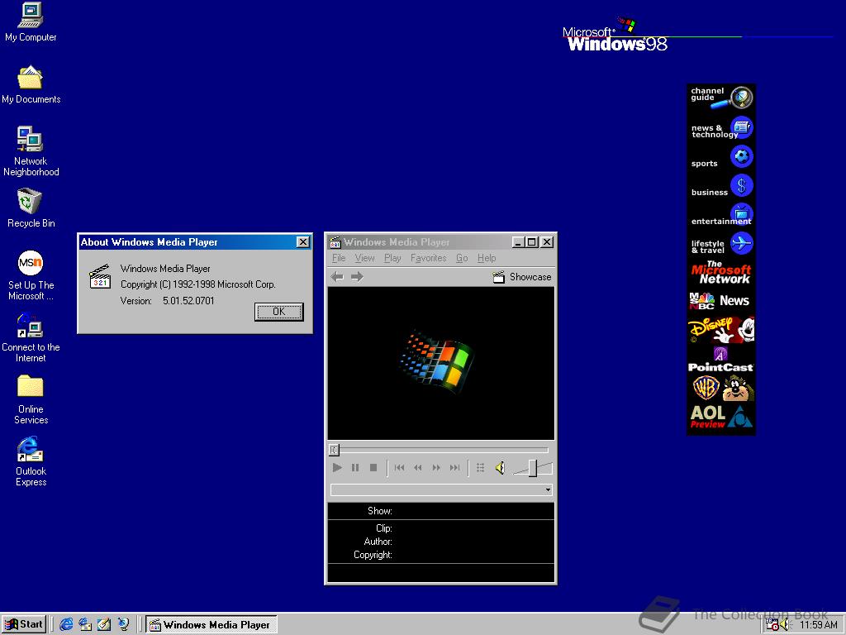Select the My Documents desktop icon
This screenshot has height=635, width=846.
31,85
